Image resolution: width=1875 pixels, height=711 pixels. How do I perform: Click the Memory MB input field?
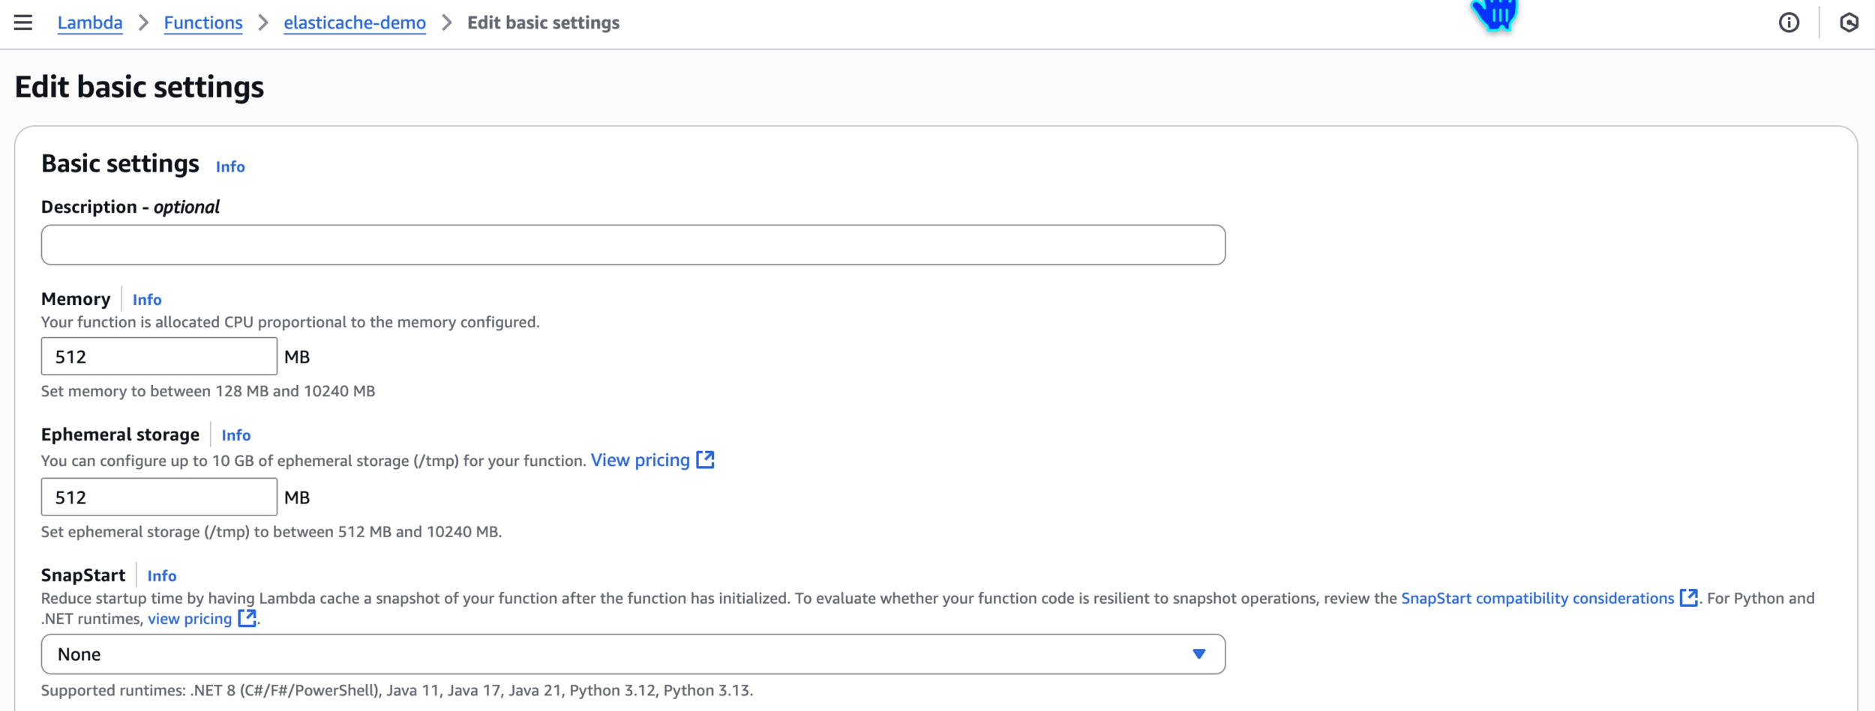[159, 357]
